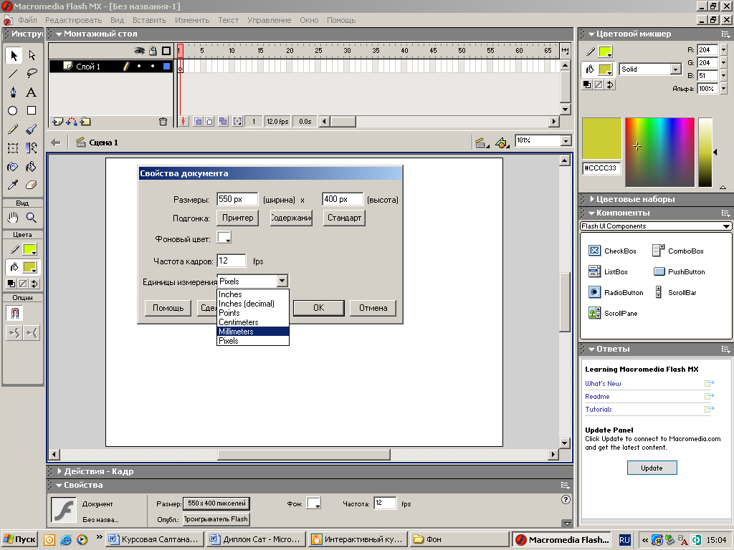The height and width of the screenshot is (550, 734).
Task: Click the Delete Layer trash icon
Action: pyautogui.click(x=163, y=122)
